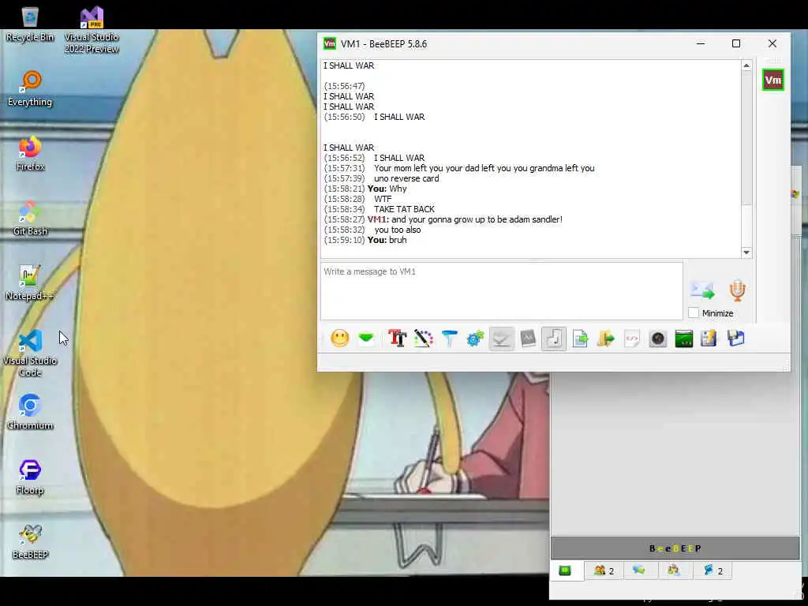Maximize the VM1 chat window

pyautogui.click(x=736, y=44)
